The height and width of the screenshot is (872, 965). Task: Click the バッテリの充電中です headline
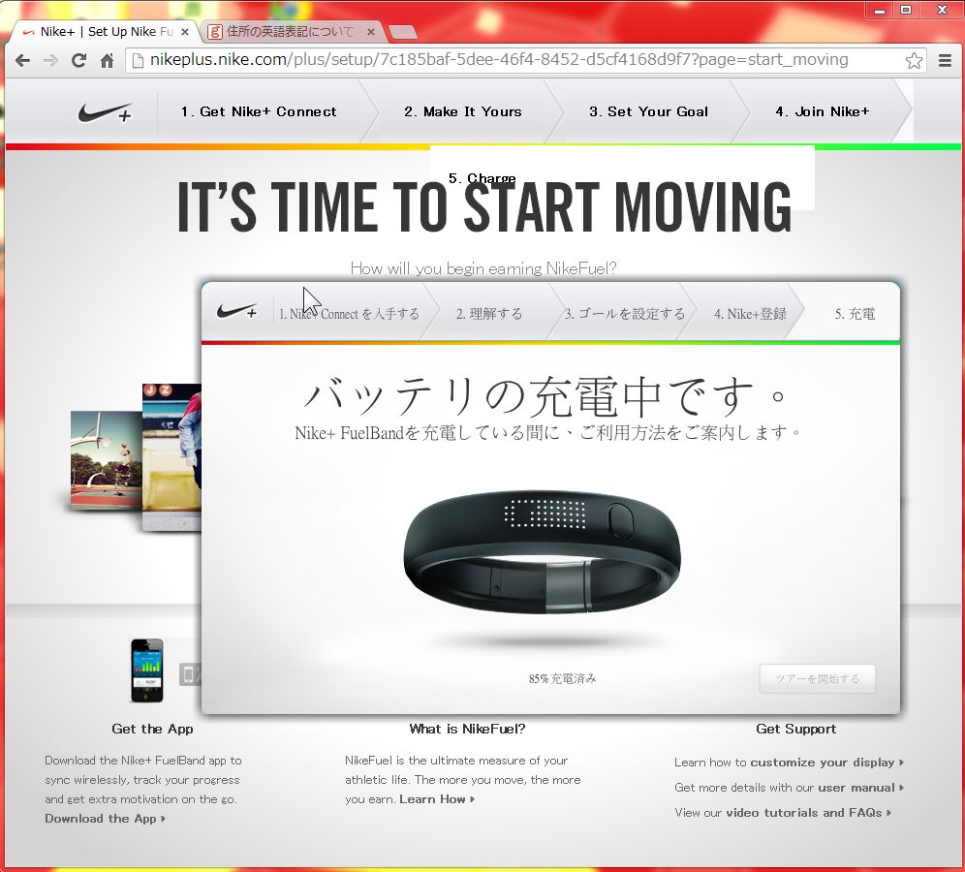pos(545,396)
